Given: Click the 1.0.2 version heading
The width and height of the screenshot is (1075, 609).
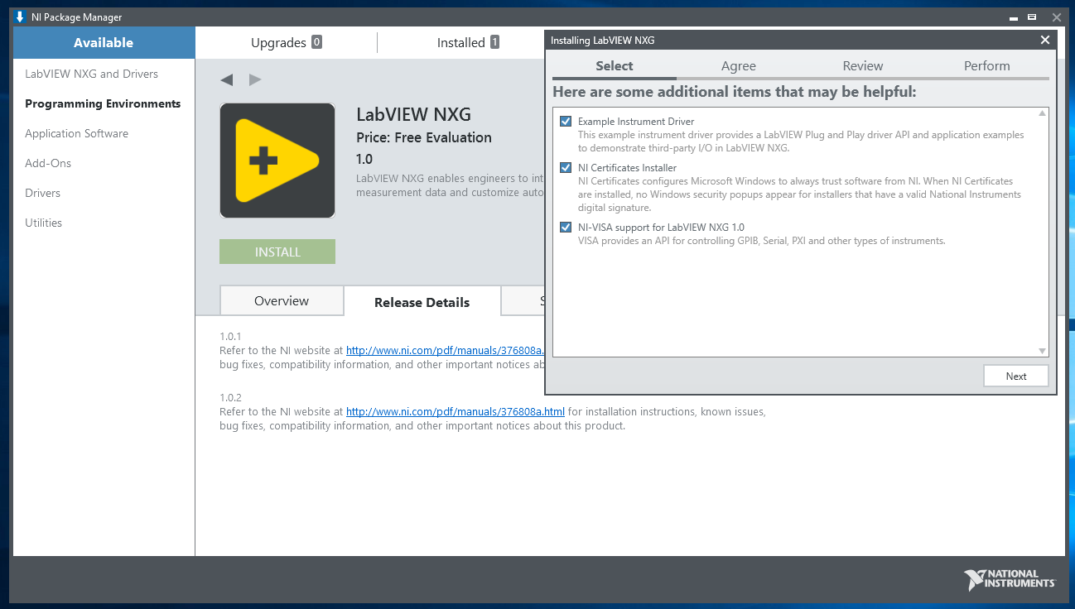Looking at the screenshot, I should (230, 397).
